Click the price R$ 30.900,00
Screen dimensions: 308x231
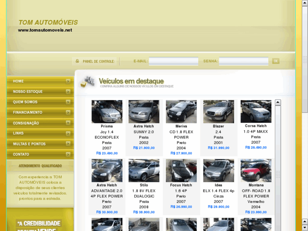point(107,212)
